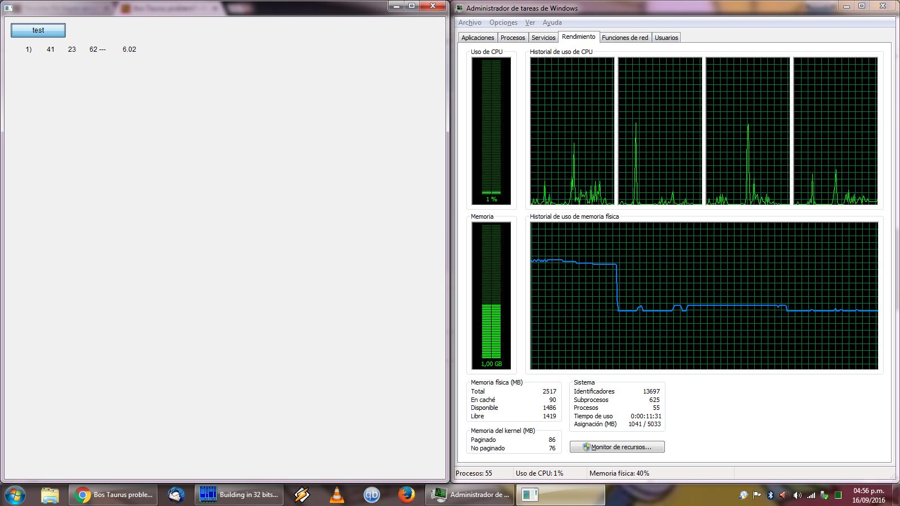Switch to the Procesos tab

[512, 38]
